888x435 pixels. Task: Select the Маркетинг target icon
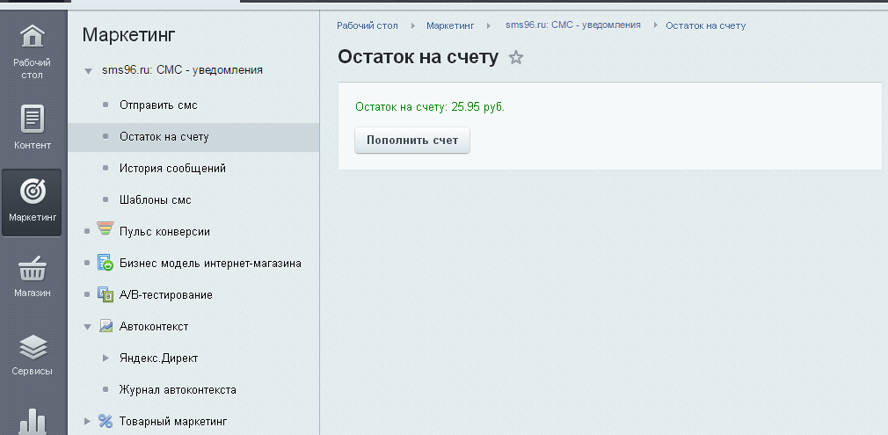coord(32,191)
